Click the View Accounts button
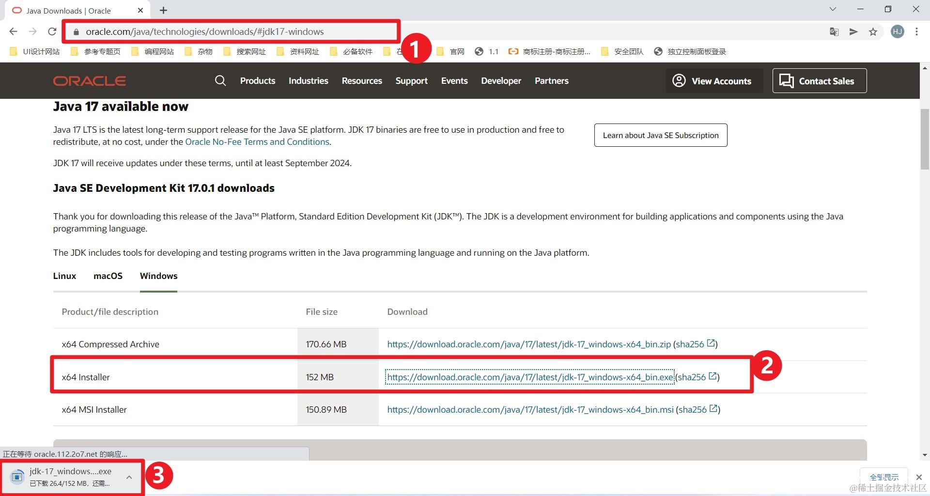This screenshot has width=930, height=496. point(714,81)
